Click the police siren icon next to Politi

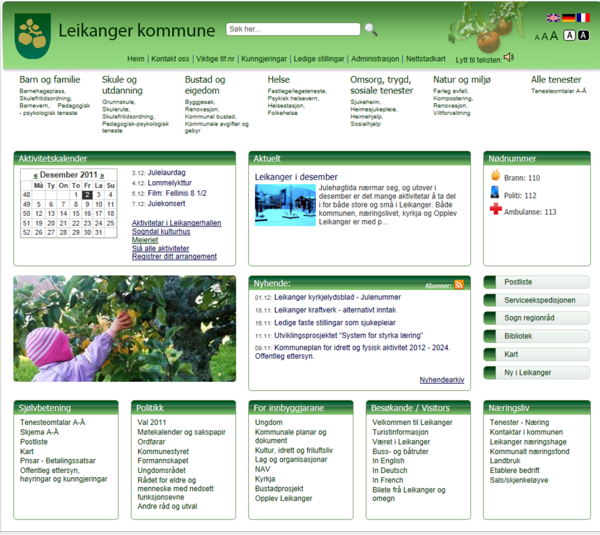click(x=495, y=192)
